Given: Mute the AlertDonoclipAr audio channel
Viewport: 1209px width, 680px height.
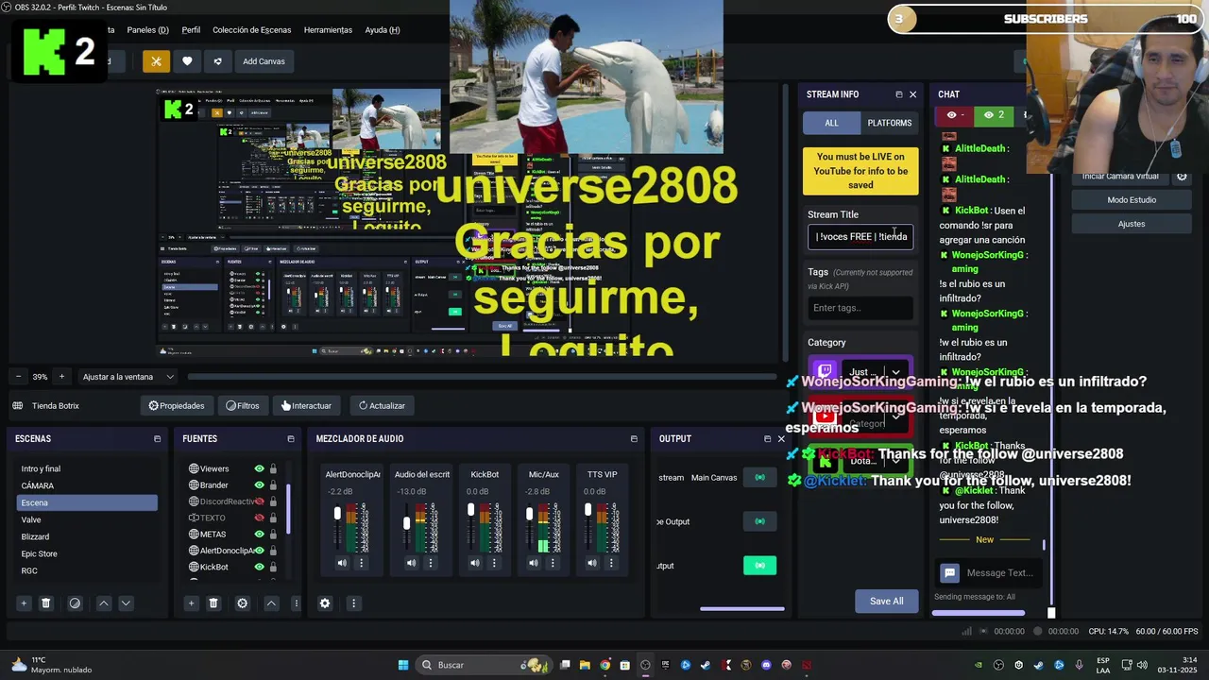Looking at the screenshot, I should (x=342, y=563).
